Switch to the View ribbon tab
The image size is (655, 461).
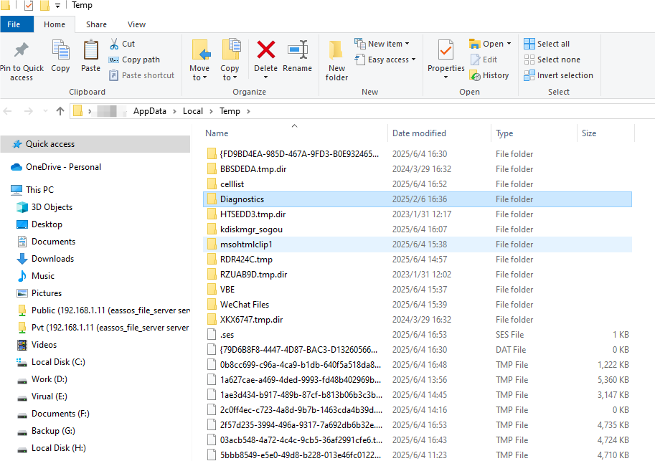(x=136, y=24)
